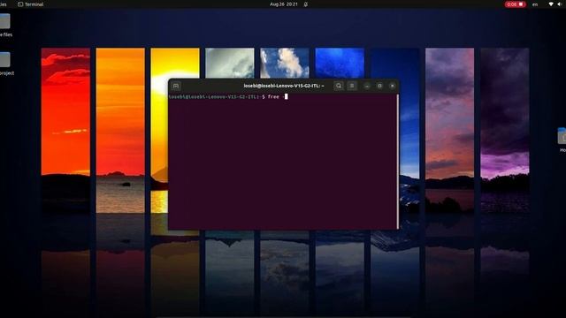
Task: Click the Wi-Fi status icon
Action: [551, 4]
